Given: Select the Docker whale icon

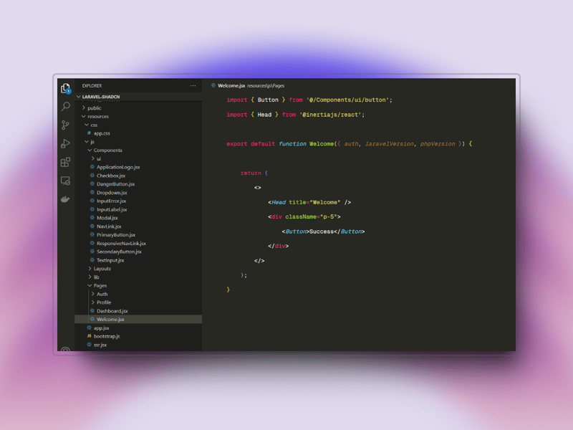Looking at the screenshot, I should pyautogui.click(x=65, y=199).
